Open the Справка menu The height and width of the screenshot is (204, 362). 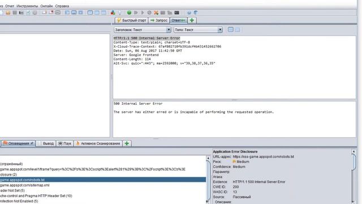tap(62, 6)
